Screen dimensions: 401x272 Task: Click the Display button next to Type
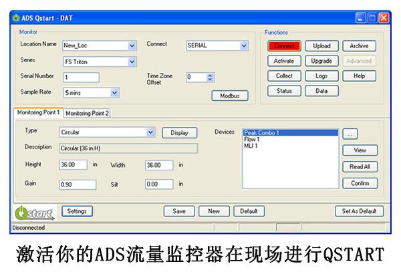pos(179,133)
